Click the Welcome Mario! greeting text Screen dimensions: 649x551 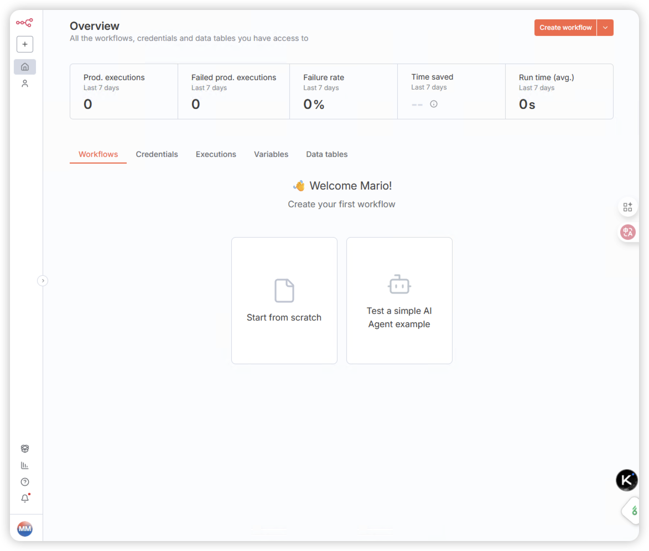(351, 186)
